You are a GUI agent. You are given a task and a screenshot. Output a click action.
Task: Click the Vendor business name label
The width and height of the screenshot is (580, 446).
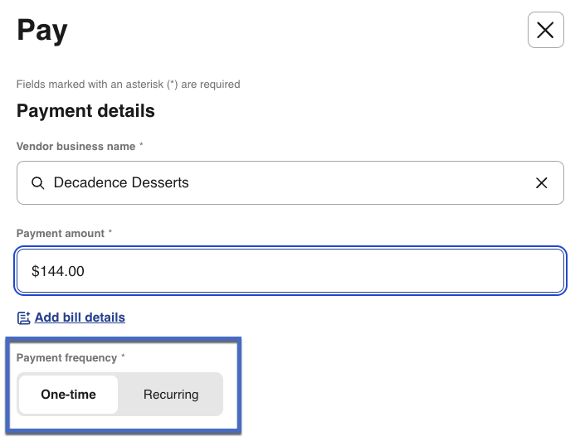pos(76,146)
